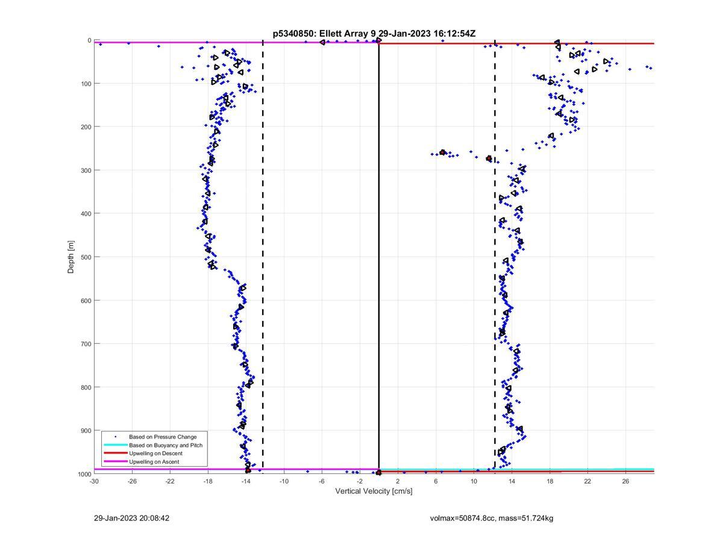Click depth tick label '300'
723x533 pixels.
(x=86, y=170)
